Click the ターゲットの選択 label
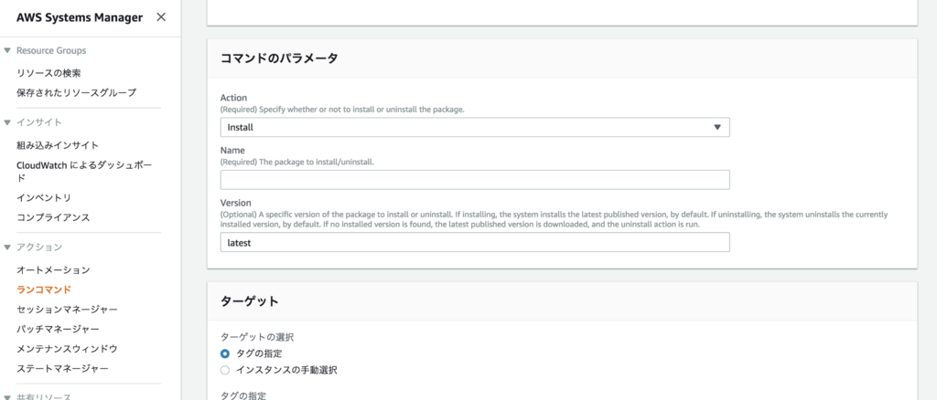Viewport: 937px width, 400px height. (x=257, y=337)
